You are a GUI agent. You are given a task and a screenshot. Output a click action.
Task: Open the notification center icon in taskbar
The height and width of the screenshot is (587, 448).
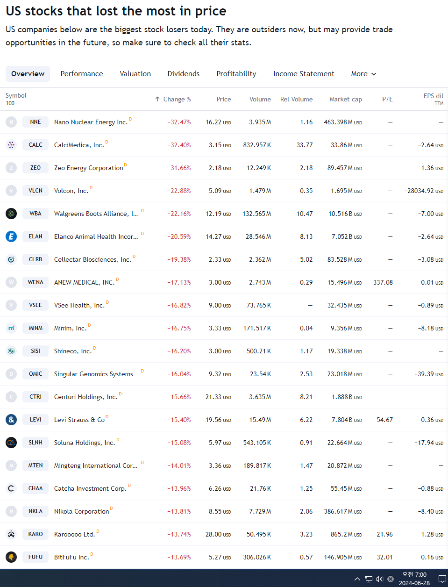tap(442, 579)
